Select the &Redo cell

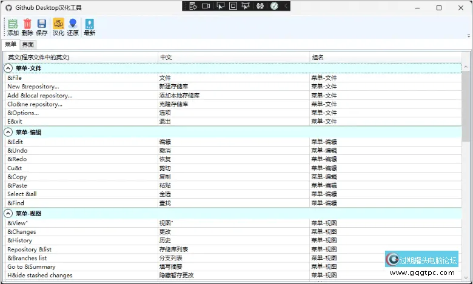(x=81, y=159)
